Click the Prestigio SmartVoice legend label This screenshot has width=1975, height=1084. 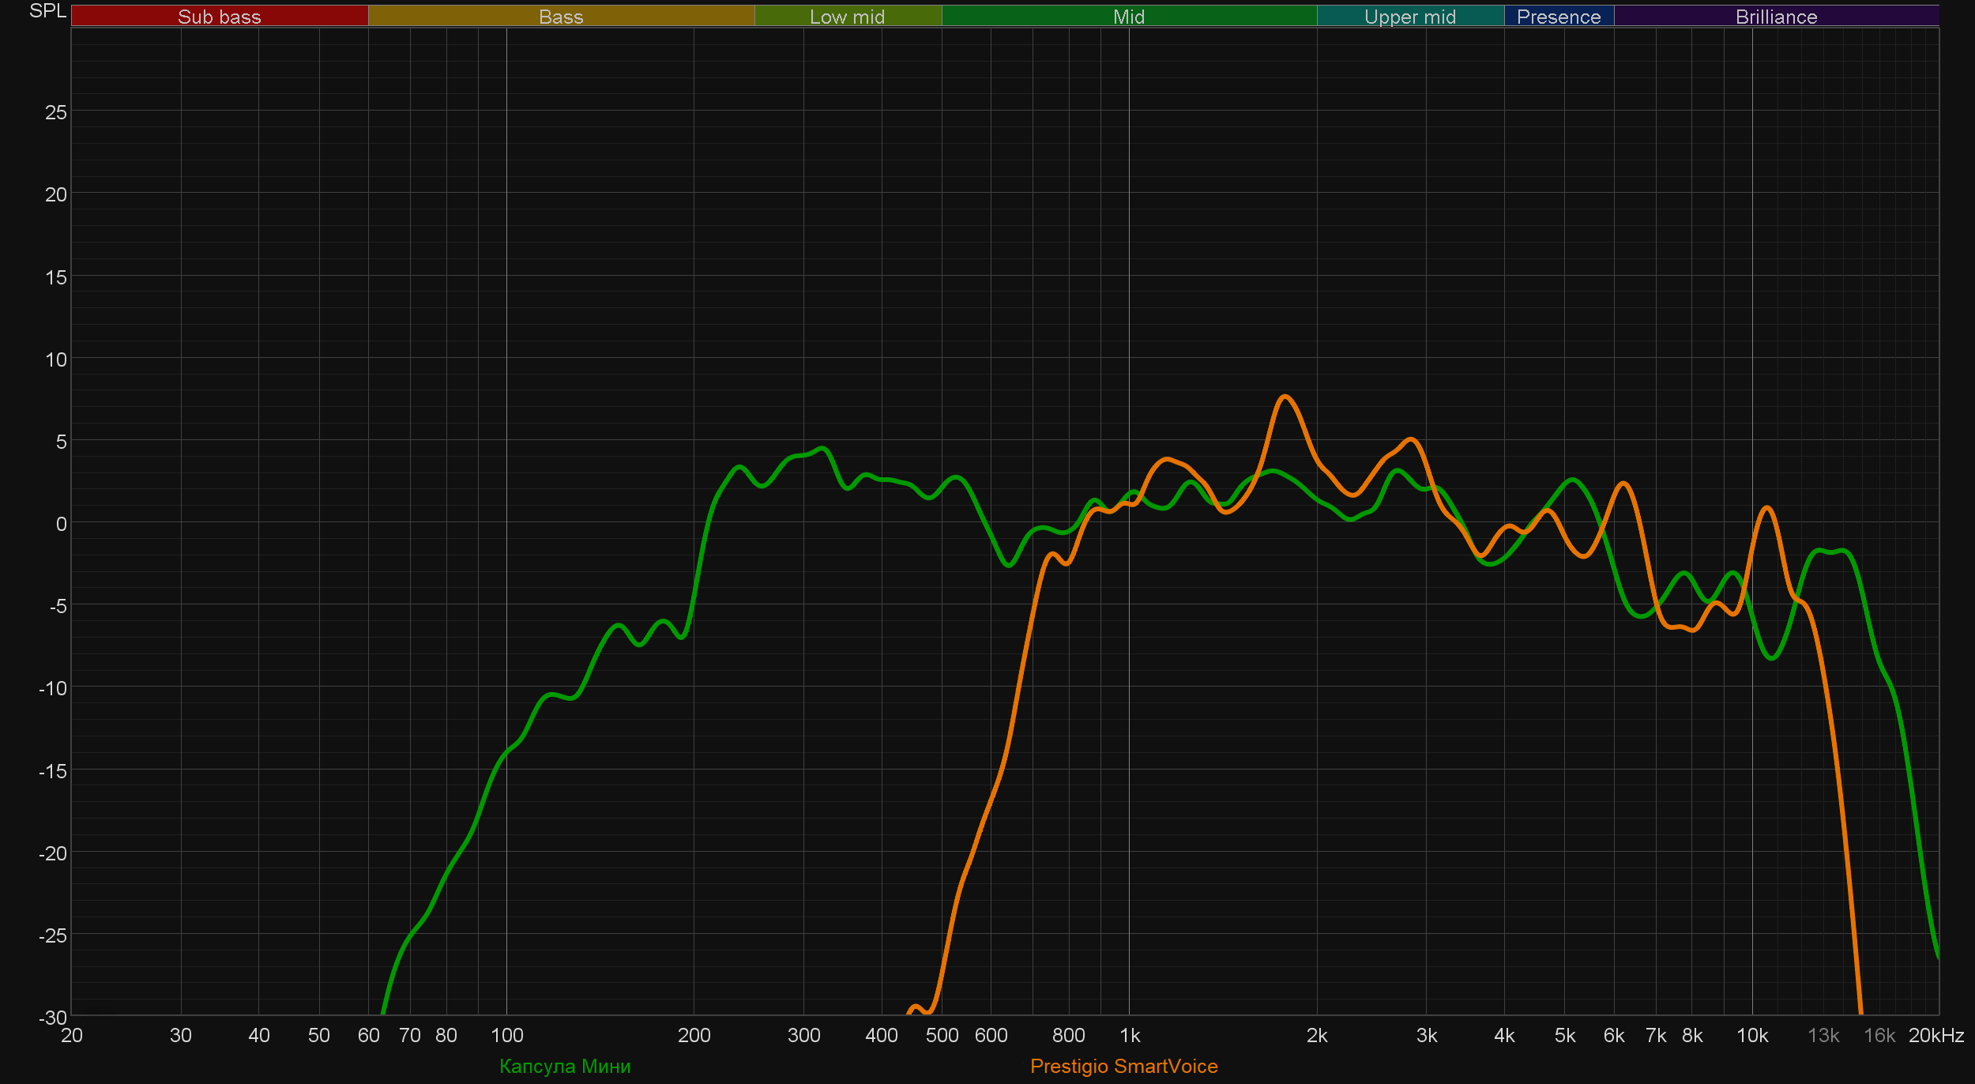1123,1066
